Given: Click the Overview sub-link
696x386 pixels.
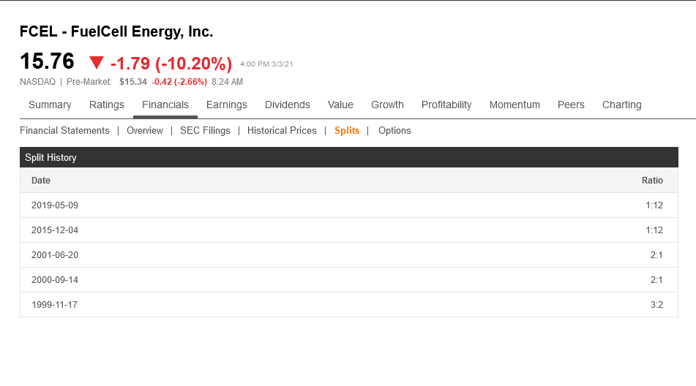Looking at the screenshot, I should (x=145, y=131).
